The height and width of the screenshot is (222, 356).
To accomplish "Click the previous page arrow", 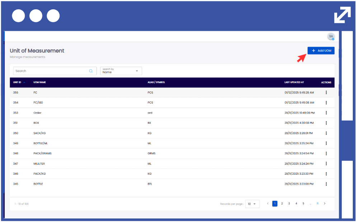I will tap(268, 204).
